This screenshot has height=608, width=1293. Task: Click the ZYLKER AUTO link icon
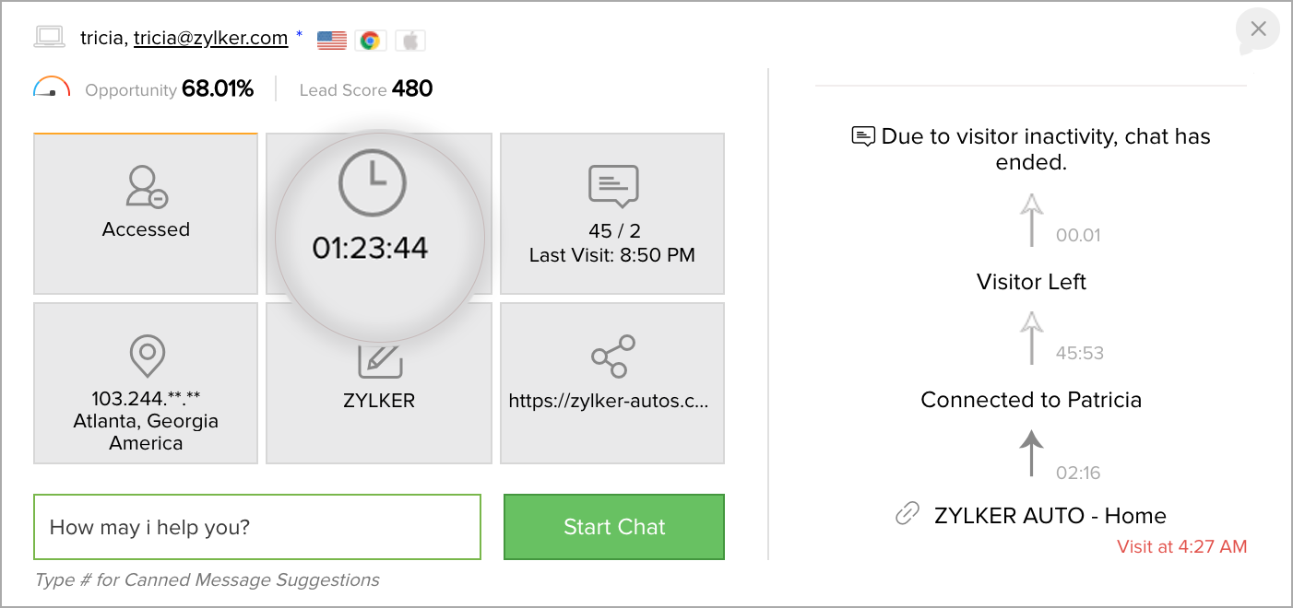coord(907,515)
